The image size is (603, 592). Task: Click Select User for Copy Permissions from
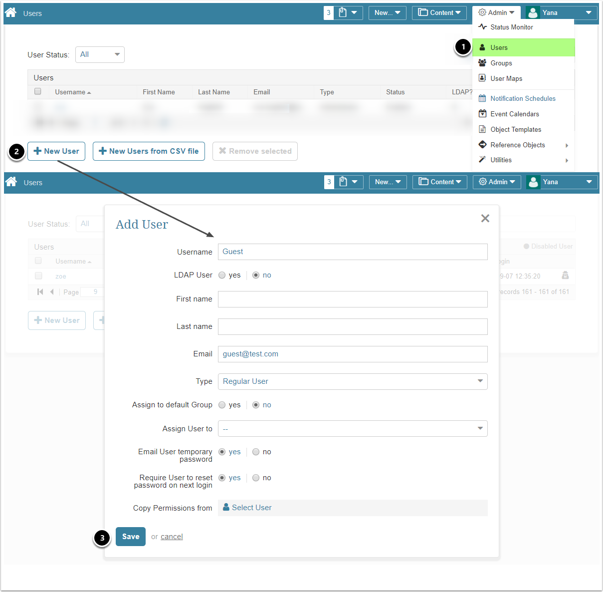click(247, 508)
